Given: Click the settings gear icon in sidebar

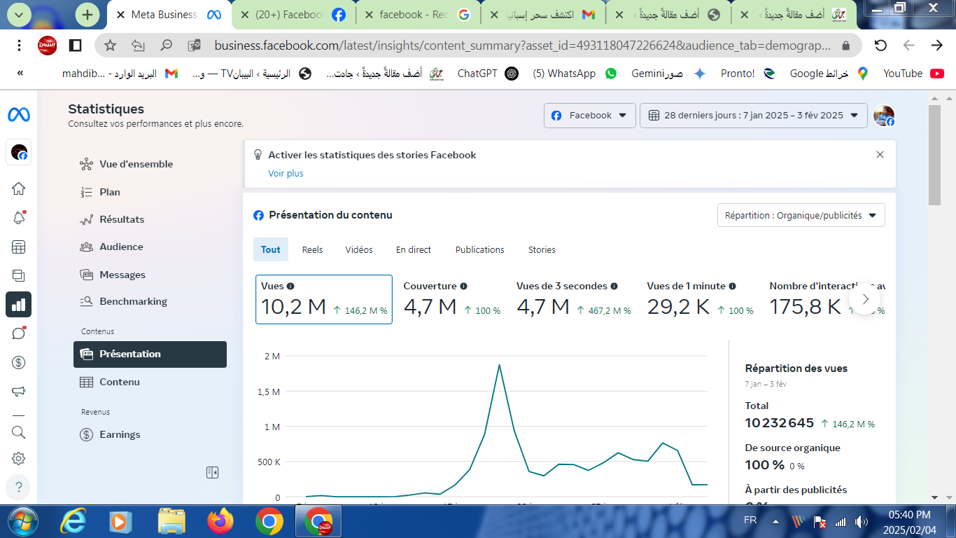Looking at the screenshot, I should [x=19, y=459].
